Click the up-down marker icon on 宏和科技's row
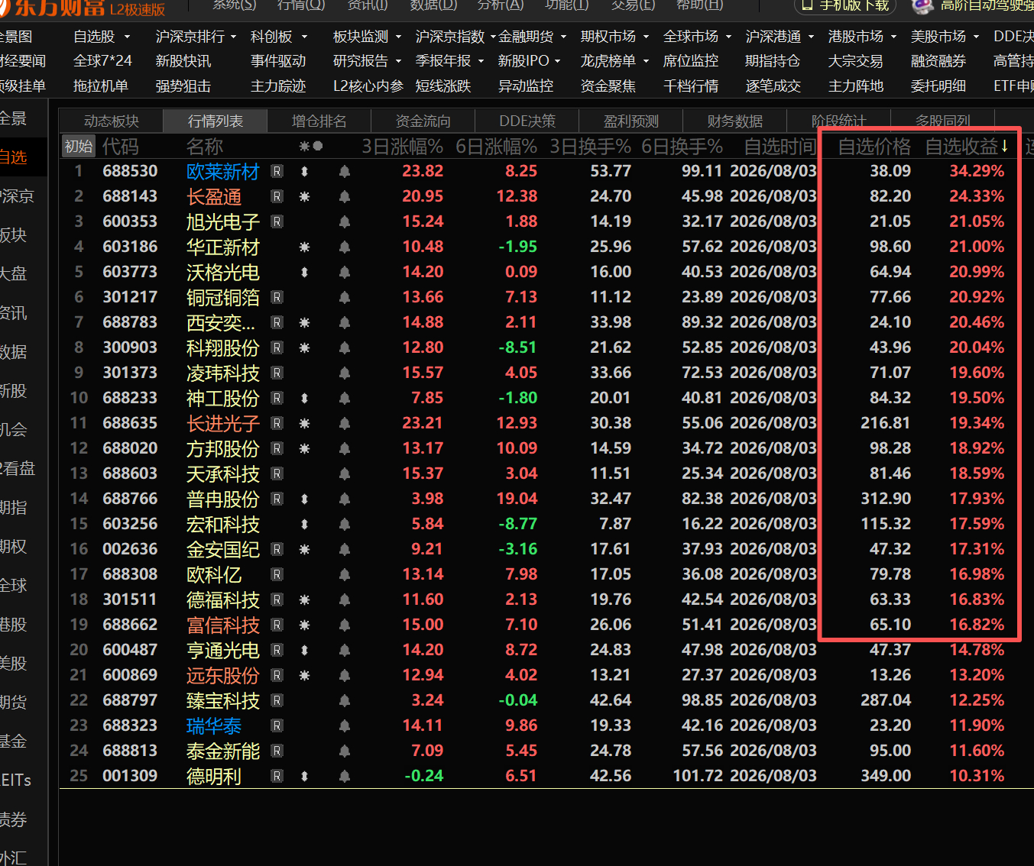 304,525
